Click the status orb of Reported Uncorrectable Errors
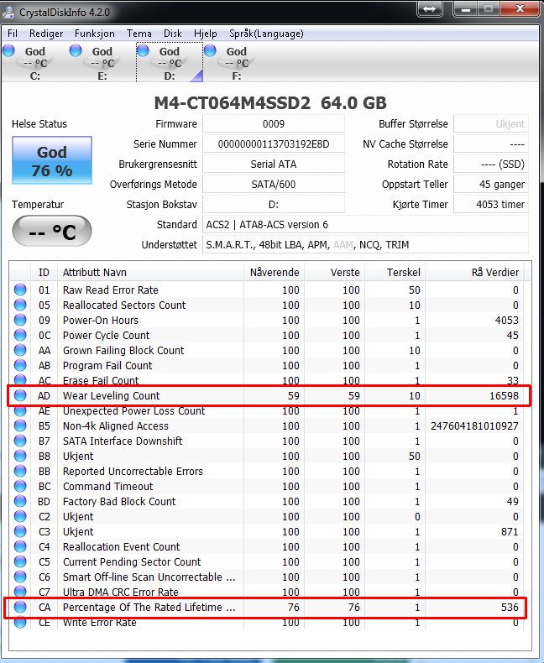The width and height of the screenshot is (544, 663). [x=20, y=471]
